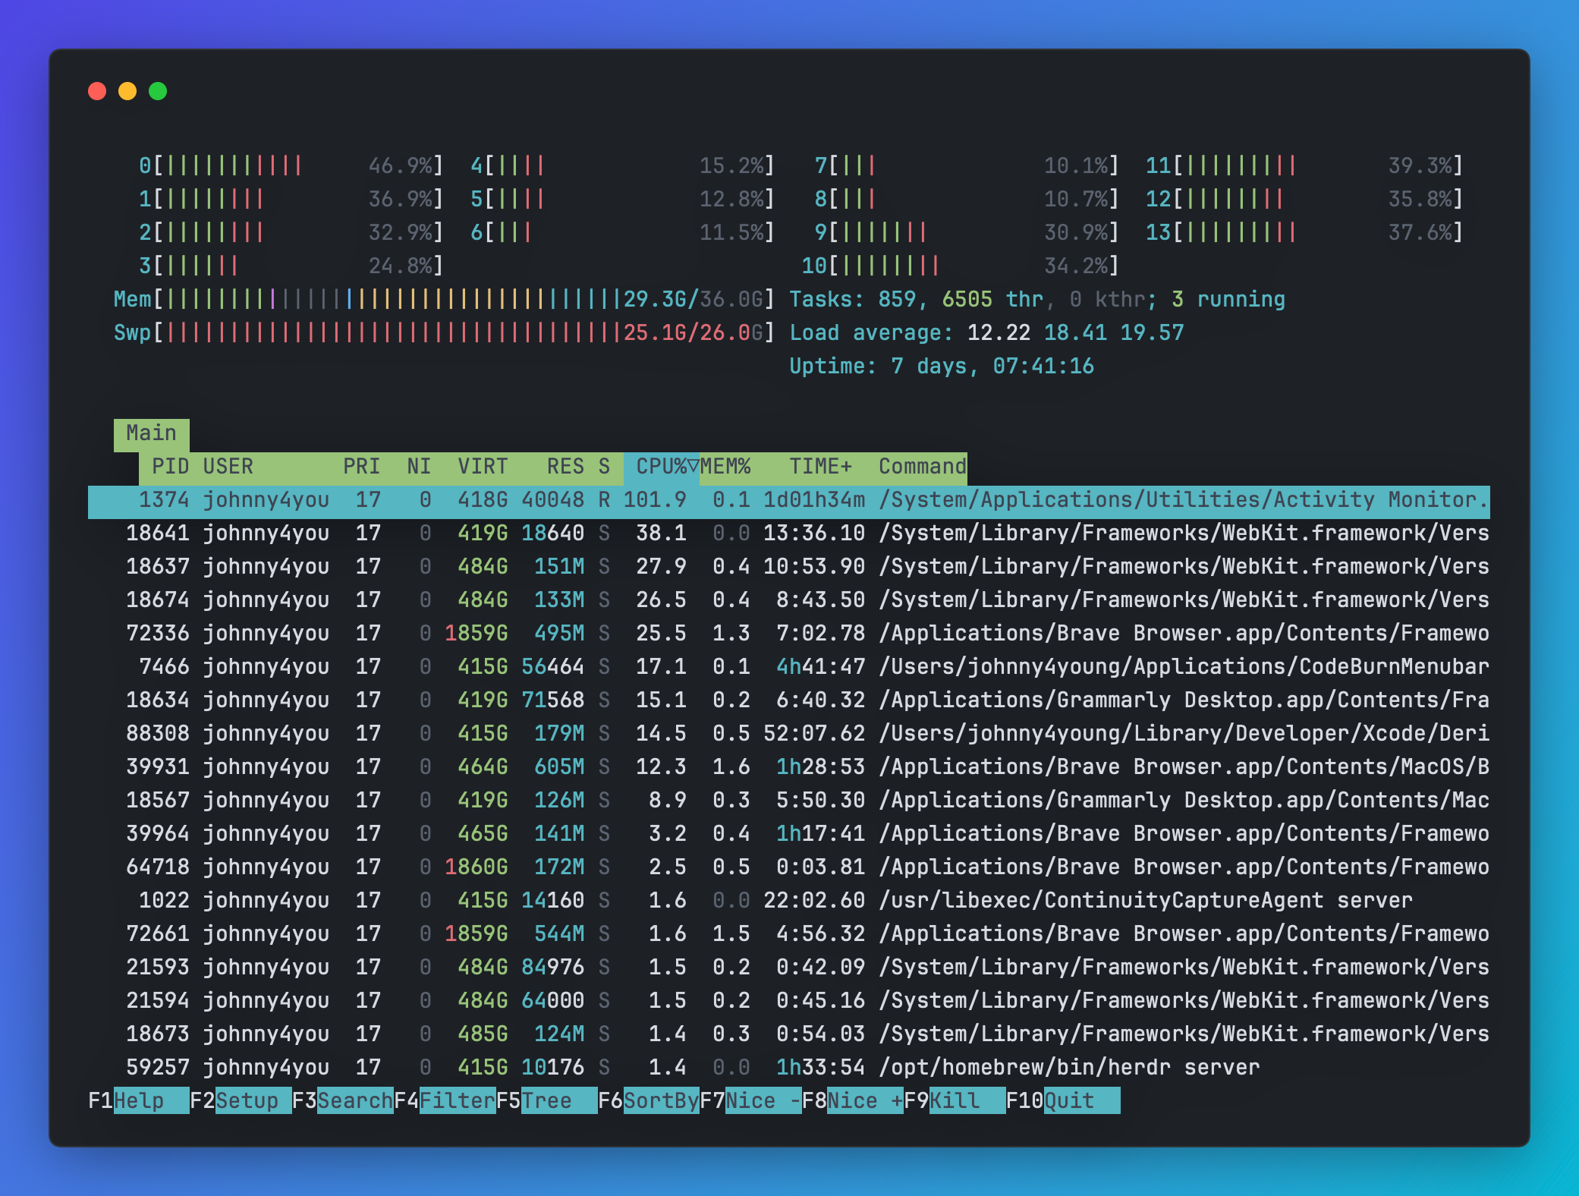Screen dimensions: 1579x1196
Task: Open the F4 Filter function
Action: (x=445, y=1100)
